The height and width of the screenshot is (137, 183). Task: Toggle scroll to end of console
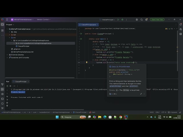pos(7,100)
